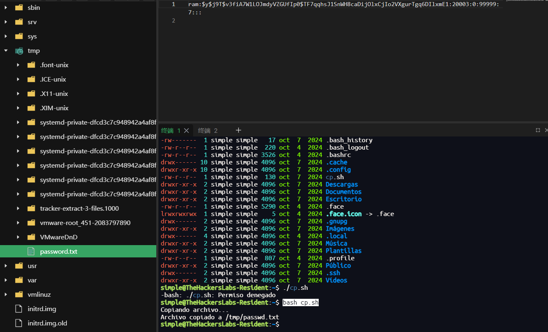Screen dimensions: 548x332
Task: Expand the sys folder arrow
Action: (6, 36)
